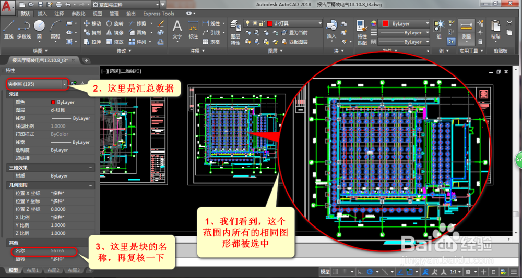This screenshot has width=522, height=278.
Task: Switch to the 参数化 ribbon tab
Action: coord(79,14)
